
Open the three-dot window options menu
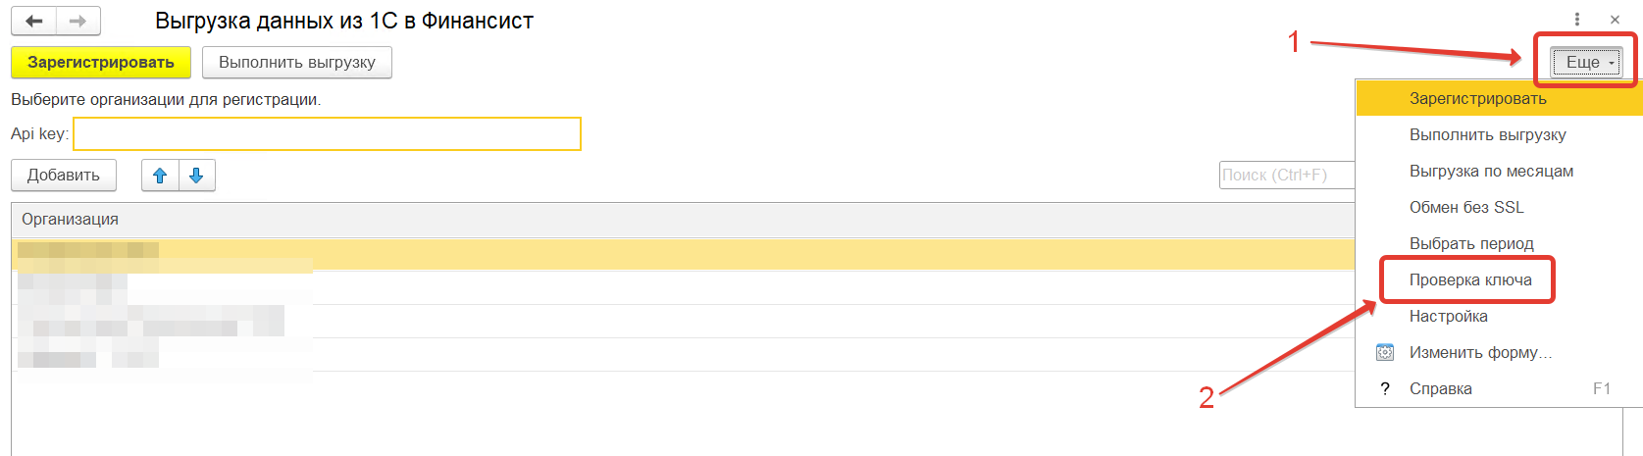1577,20
